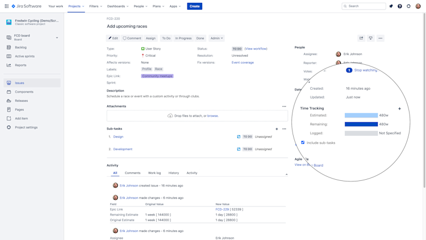
Task: Click the Stop watching link
Action: click(x=365, y=70)
